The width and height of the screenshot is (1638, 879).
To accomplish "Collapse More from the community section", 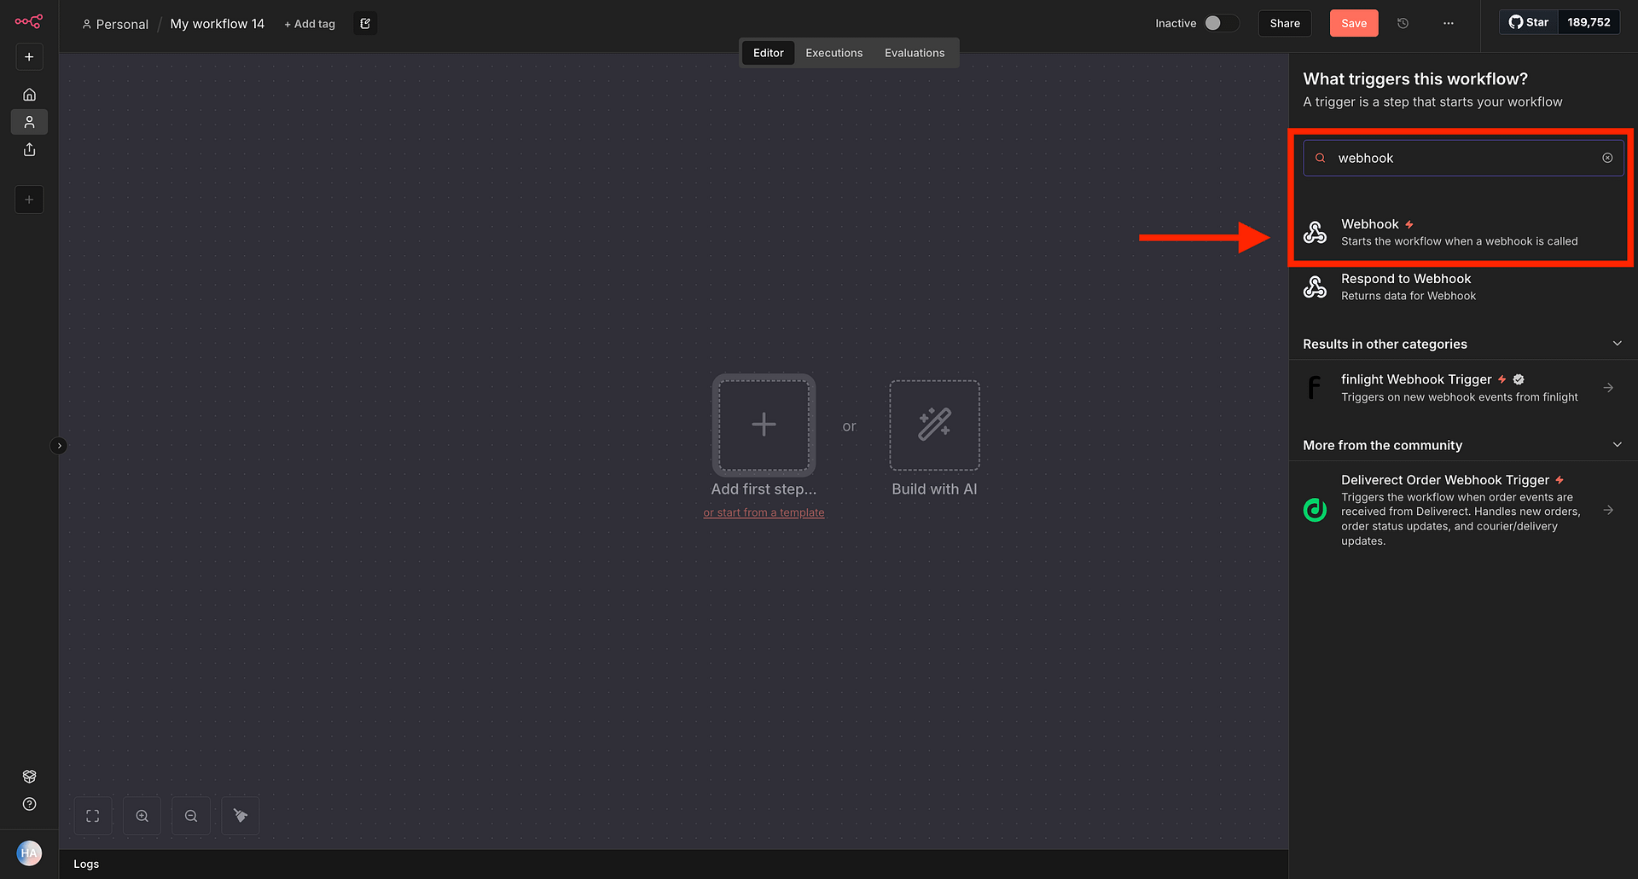I will click(x=1617, y=445).
